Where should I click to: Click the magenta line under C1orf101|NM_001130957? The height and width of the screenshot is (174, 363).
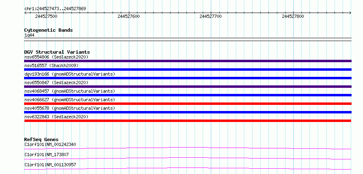tap(188, 168)
